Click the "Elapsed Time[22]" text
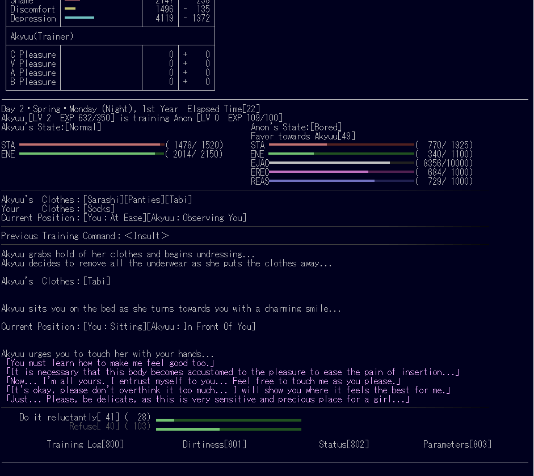The height and width of the screenshot is (476, 534). point(224,109)
